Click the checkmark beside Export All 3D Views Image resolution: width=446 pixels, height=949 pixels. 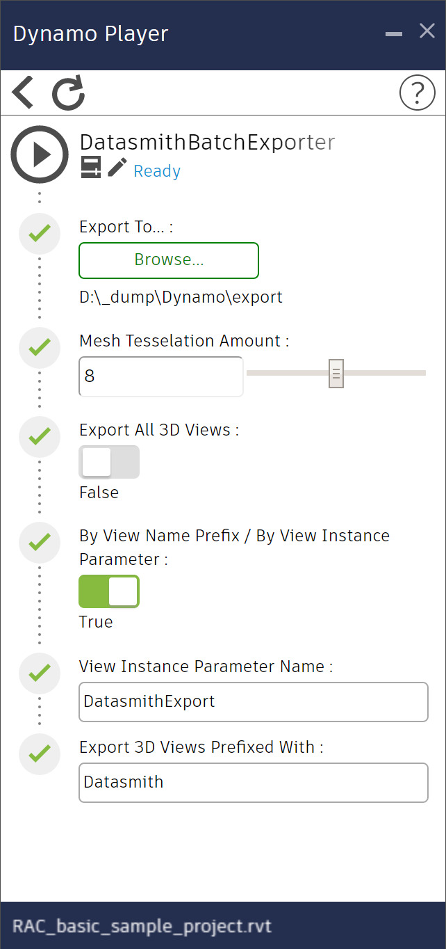point(40,436)
